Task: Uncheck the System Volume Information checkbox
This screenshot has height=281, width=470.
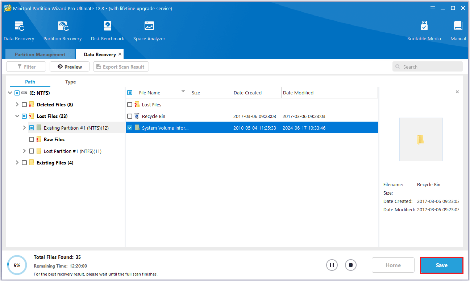Action: point(130,128)
